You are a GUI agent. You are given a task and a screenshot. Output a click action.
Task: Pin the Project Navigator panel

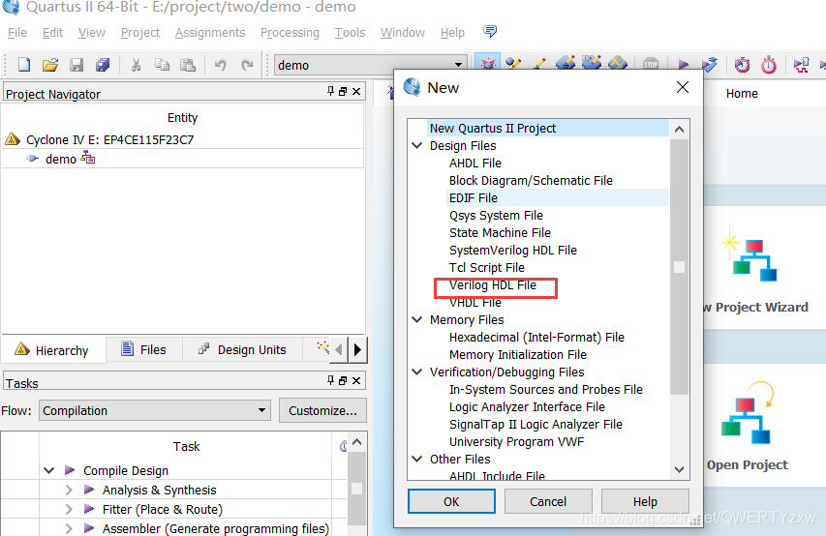click(331, 91)
